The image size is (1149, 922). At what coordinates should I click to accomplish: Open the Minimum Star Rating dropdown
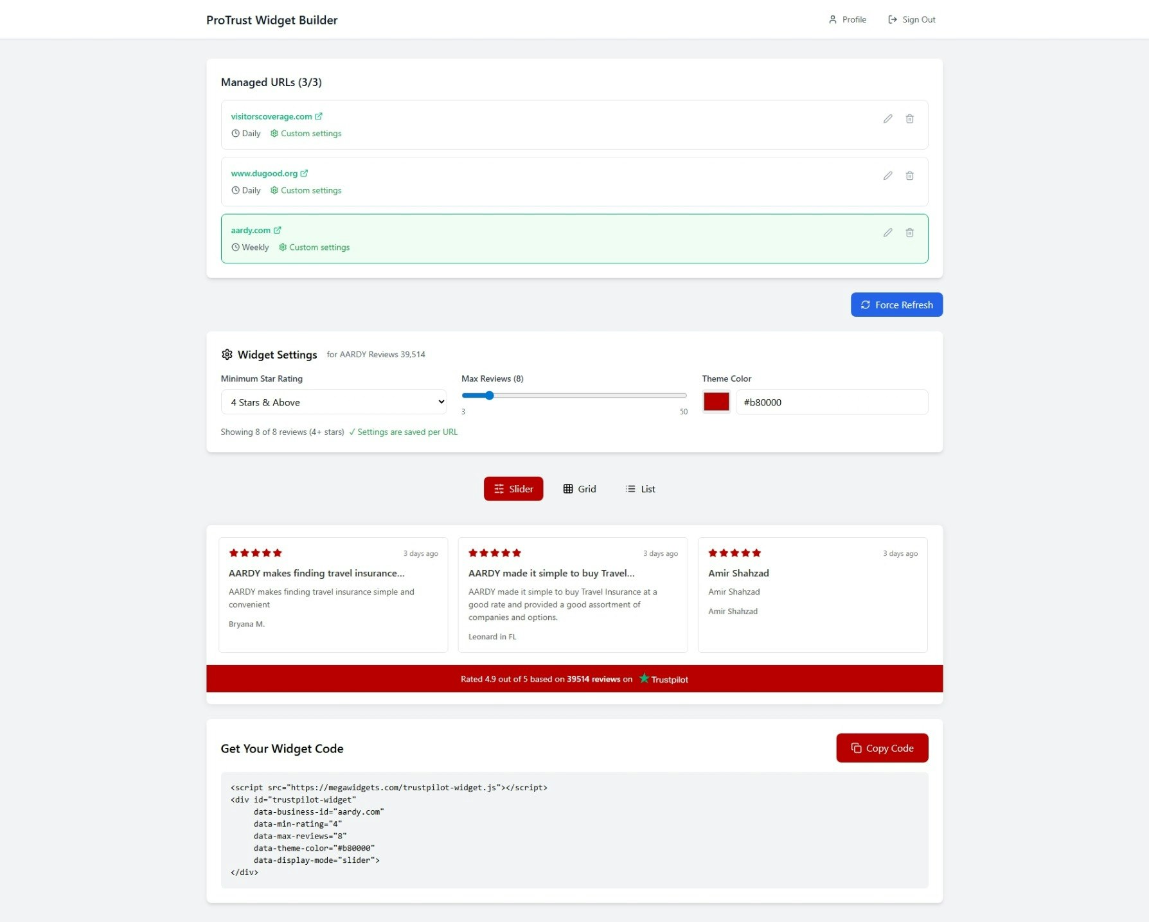[x=334, y=402]
